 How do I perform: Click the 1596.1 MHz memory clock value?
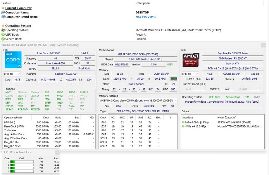[x=120, y=79]
